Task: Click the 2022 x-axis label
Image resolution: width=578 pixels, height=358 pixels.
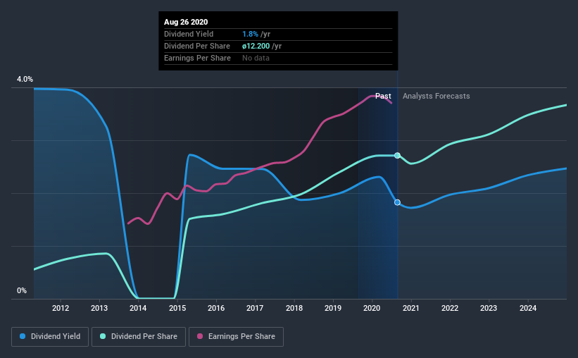Action: click(x=450, y=308)
